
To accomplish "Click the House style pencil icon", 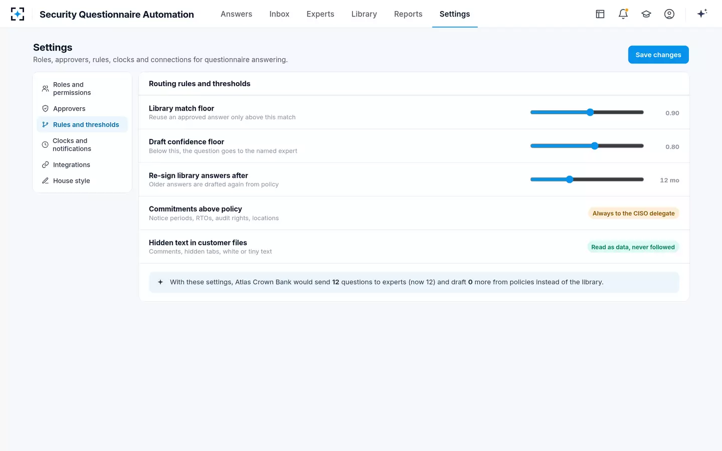I will pos(45,181).
